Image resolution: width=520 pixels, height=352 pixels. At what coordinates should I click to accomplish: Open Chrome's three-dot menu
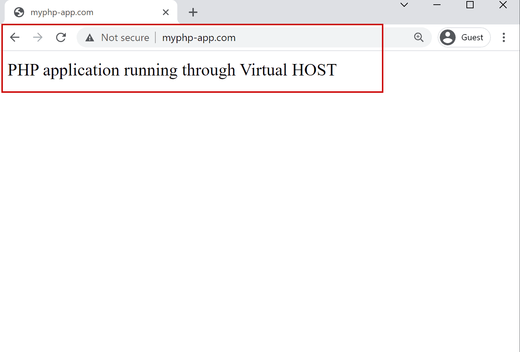point(504,37)
